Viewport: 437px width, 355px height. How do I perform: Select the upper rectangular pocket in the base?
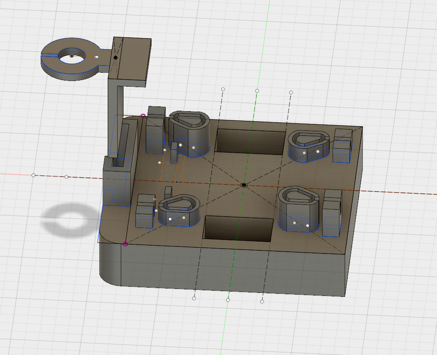click(x=250, y=142)
